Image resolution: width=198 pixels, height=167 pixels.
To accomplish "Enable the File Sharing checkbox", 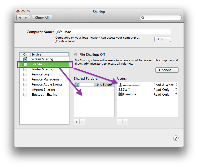I will pos(25,64).
